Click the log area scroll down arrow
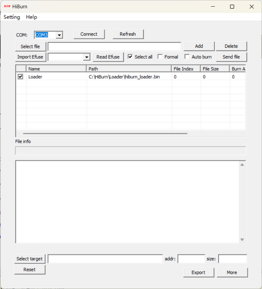 [242, 240]
